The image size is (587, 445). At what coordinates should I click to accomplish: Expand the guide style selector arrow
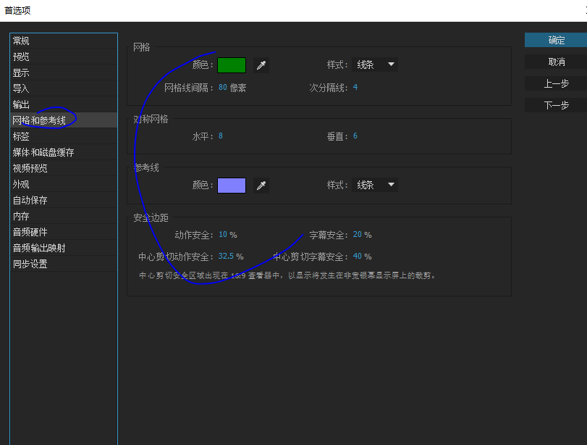pyautogui.click(x=391, y=185)
